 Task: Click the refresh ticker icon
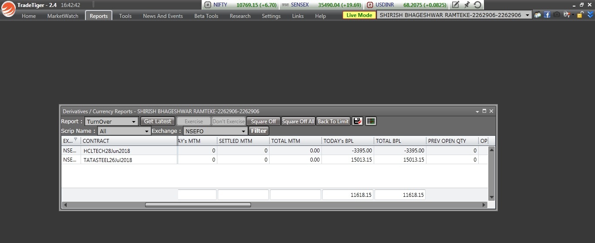point(477,5)
